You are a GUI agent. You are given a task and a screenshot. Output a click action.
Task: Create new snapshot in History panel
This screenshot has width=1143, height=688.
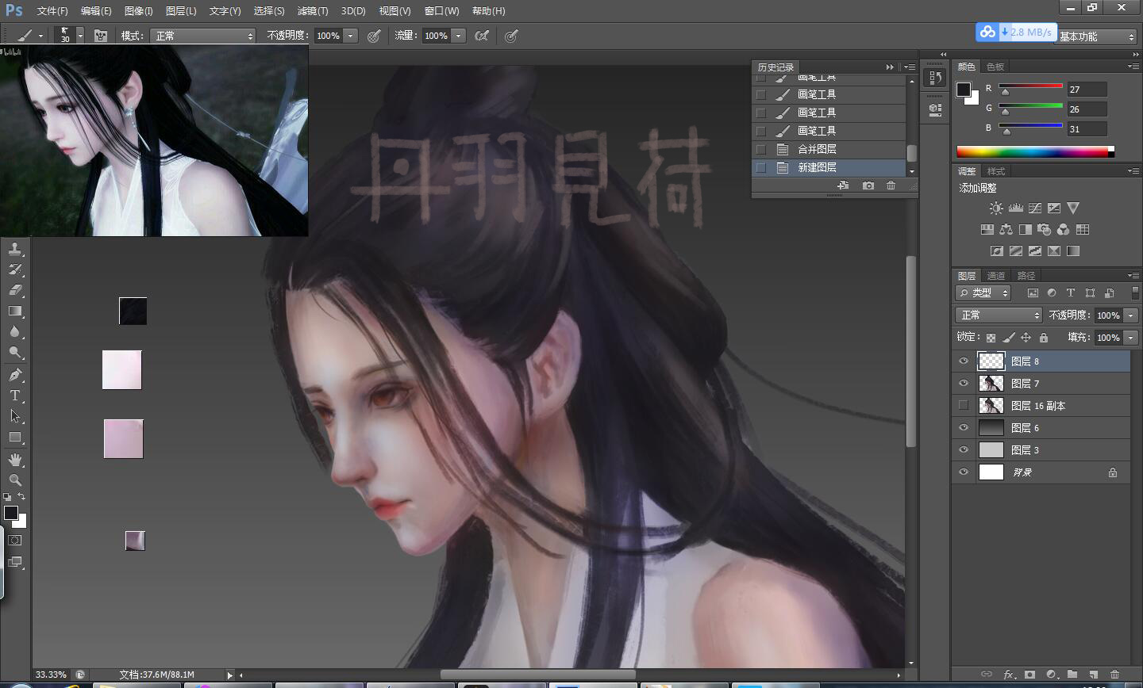(868, 185)
